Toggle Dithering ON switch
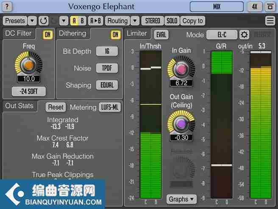 pos(115,35)
